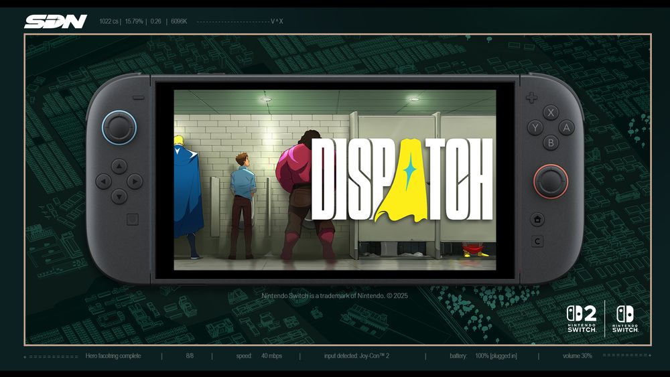The width and height of the screenshot is (670, 377).
Task: Click the volume 30% status text
Action: click(x=577, y=356)
